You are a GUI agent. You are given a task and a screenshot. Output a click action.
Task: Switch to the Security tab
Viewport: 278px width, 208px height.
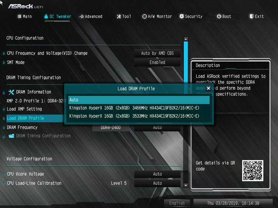191,17
